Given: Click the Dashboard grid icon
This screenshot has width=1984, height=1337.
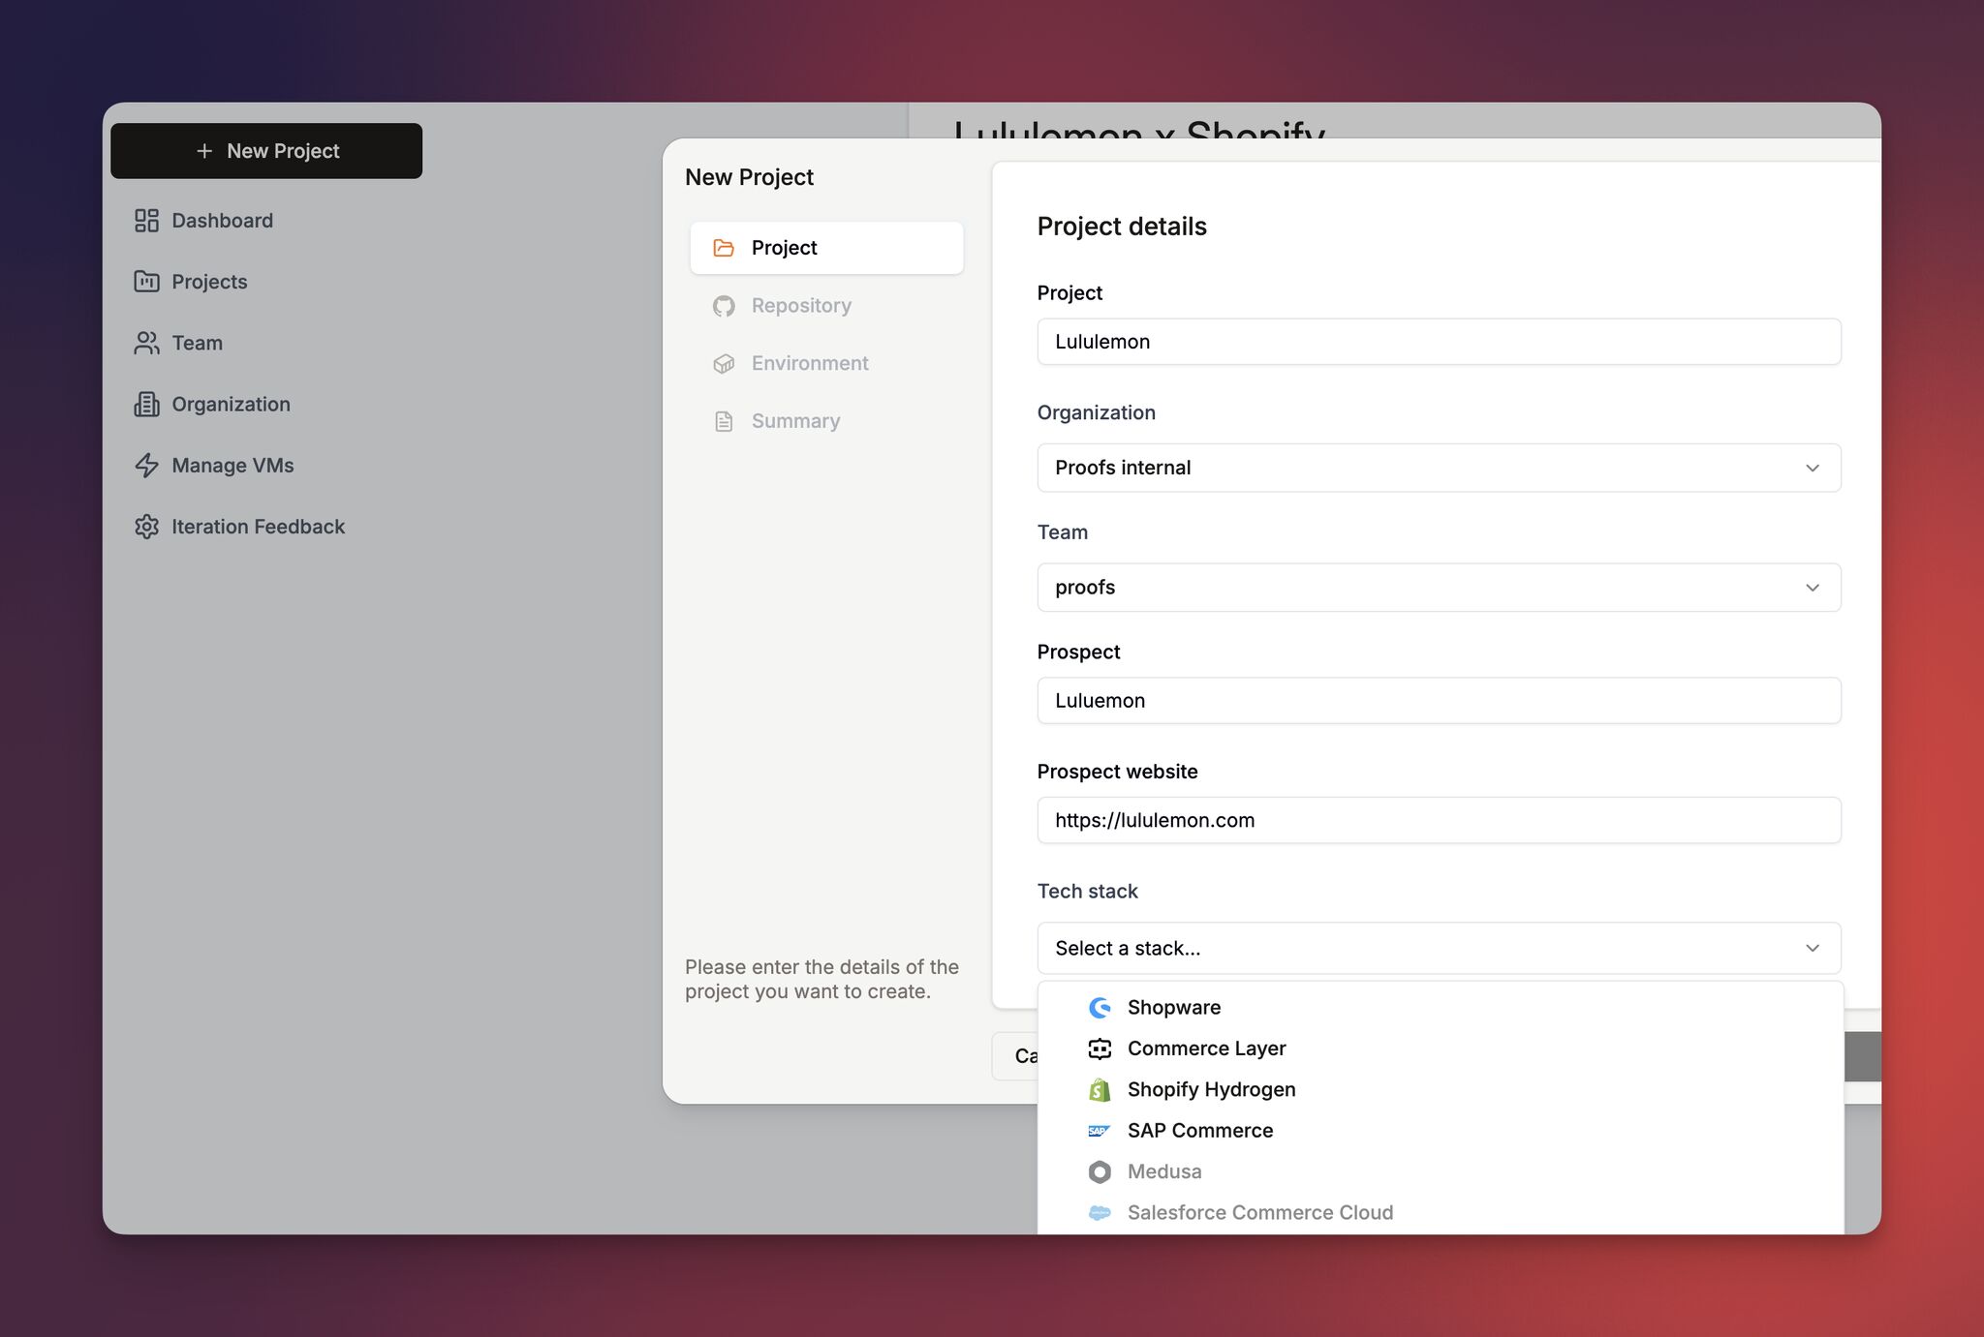Looking at the screenshot, I should [x=146, y=221].
